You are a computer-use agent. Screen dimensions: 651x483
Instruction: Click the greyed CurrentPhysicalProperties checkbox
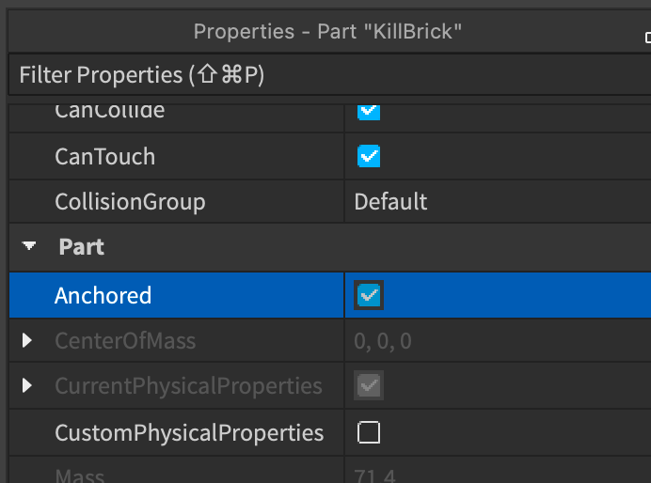pos(369,385)
